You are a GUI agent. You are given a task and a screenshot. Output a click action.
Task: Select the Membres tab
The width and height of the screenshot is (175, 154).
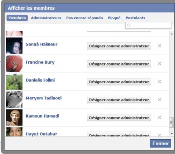[17, 18]
